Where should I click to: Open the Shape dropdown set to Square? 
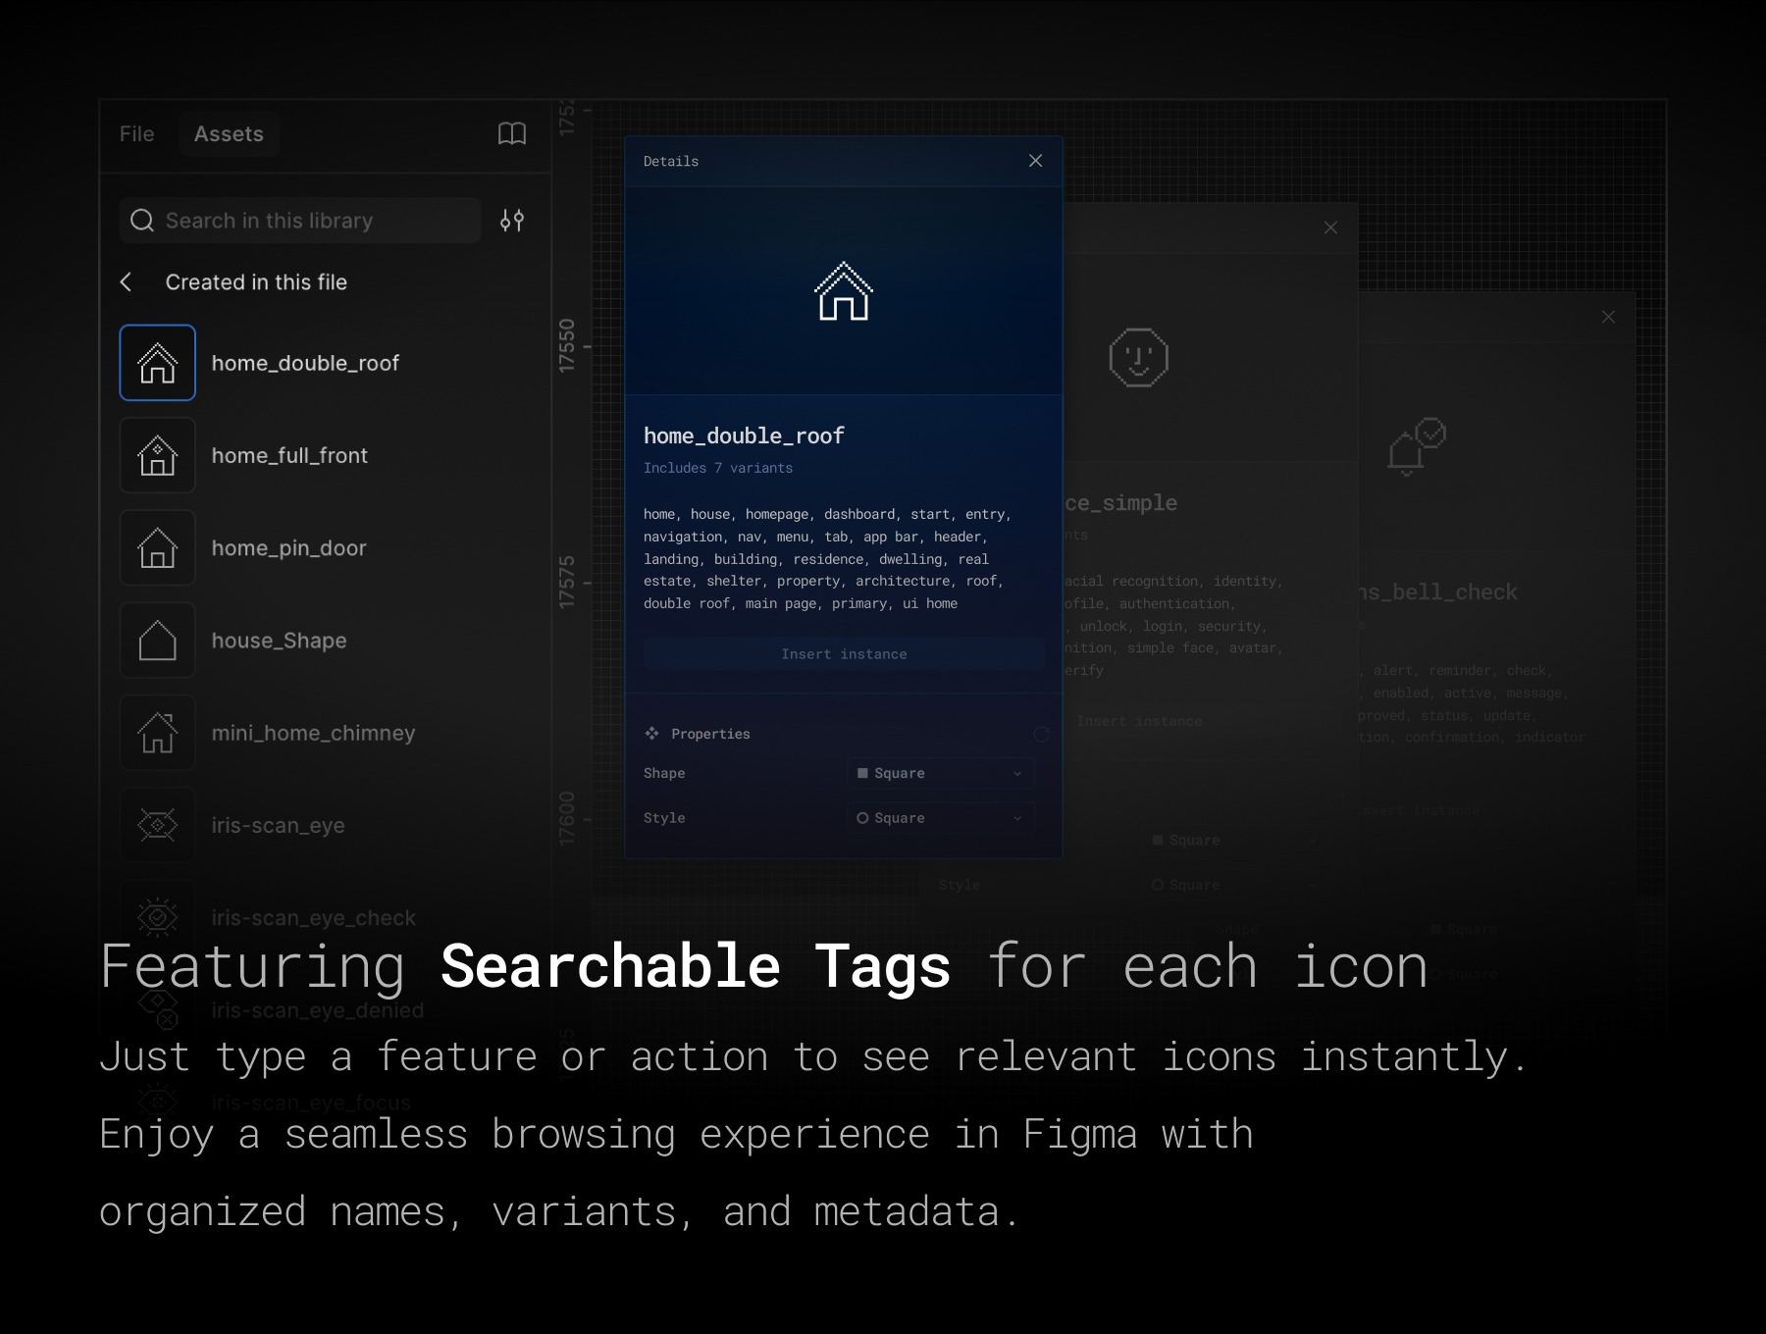939,773
